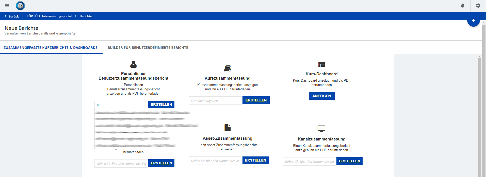
Task: Pick the last autocomplete suggestion in the list
Action: pyautogui.click(x=135, y=145)
